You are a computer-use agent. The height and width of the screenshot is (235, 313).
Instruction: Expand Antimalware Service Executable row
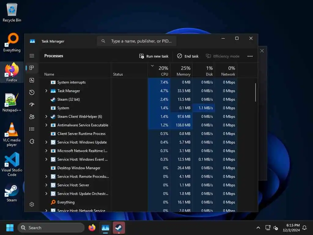click(46, 125)
